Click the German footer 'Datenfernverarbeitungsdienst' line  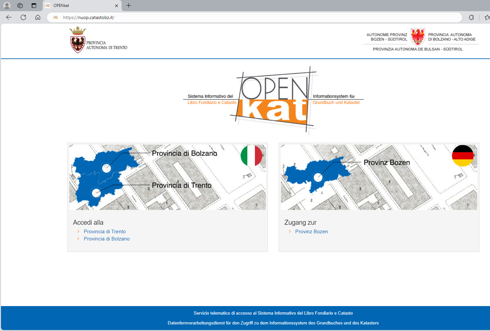tap(273, 323)
